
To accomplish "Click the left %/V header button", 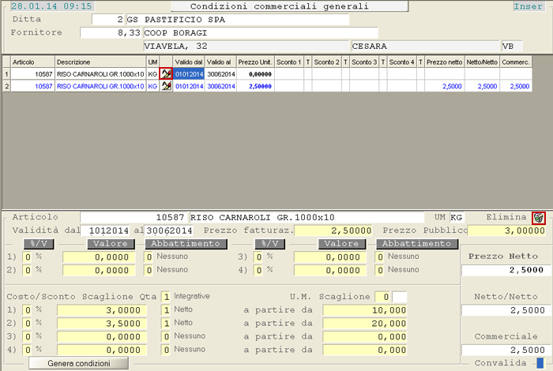I will (39, 244).
